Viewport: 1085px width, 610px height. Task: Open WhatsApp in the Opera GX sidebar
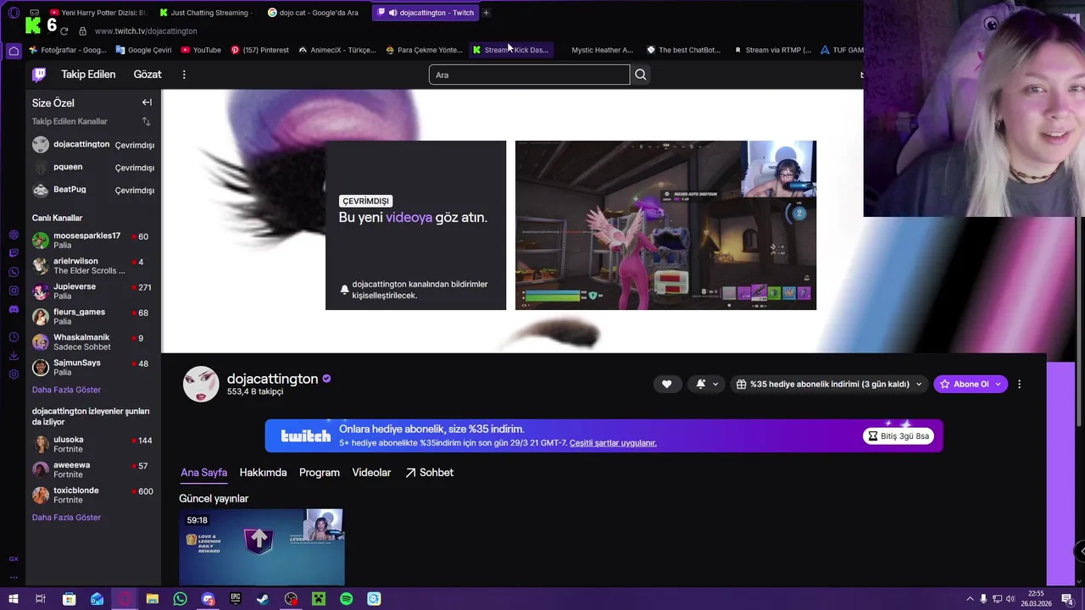(x=14, y=272)
